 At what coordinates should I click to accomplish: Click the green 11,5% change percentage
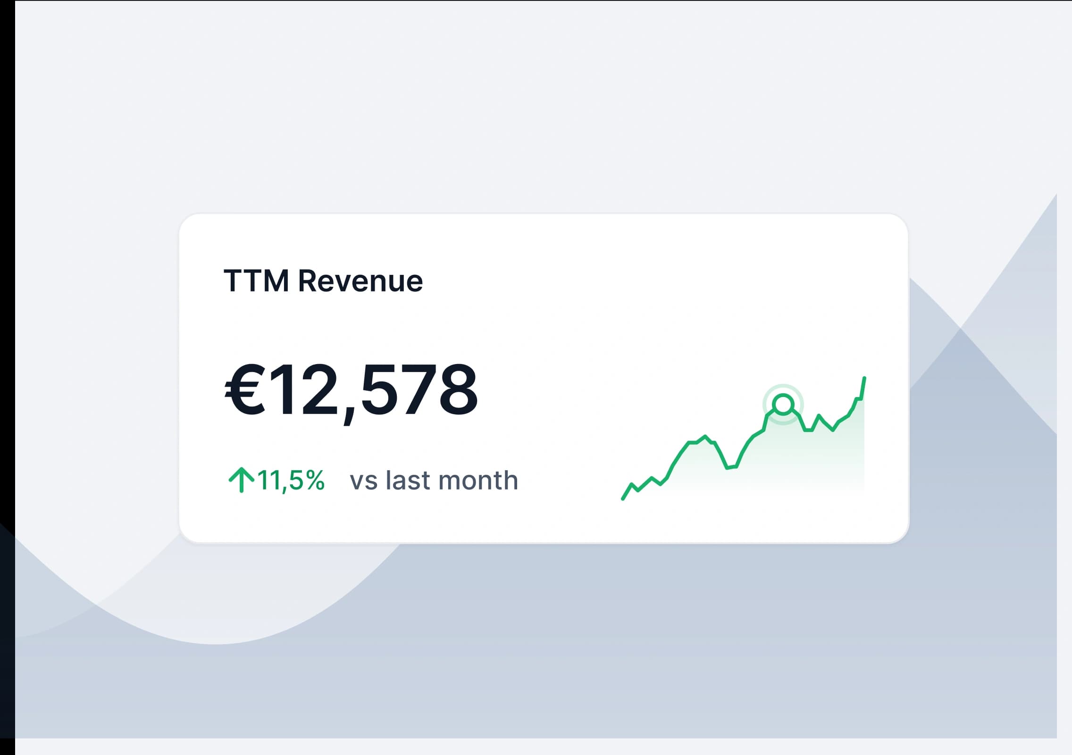coord(291,481)
